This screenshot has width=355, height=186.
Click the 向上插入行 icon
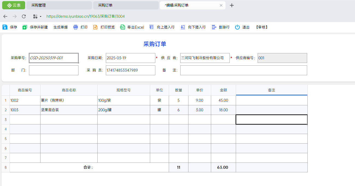pos(152,27)
